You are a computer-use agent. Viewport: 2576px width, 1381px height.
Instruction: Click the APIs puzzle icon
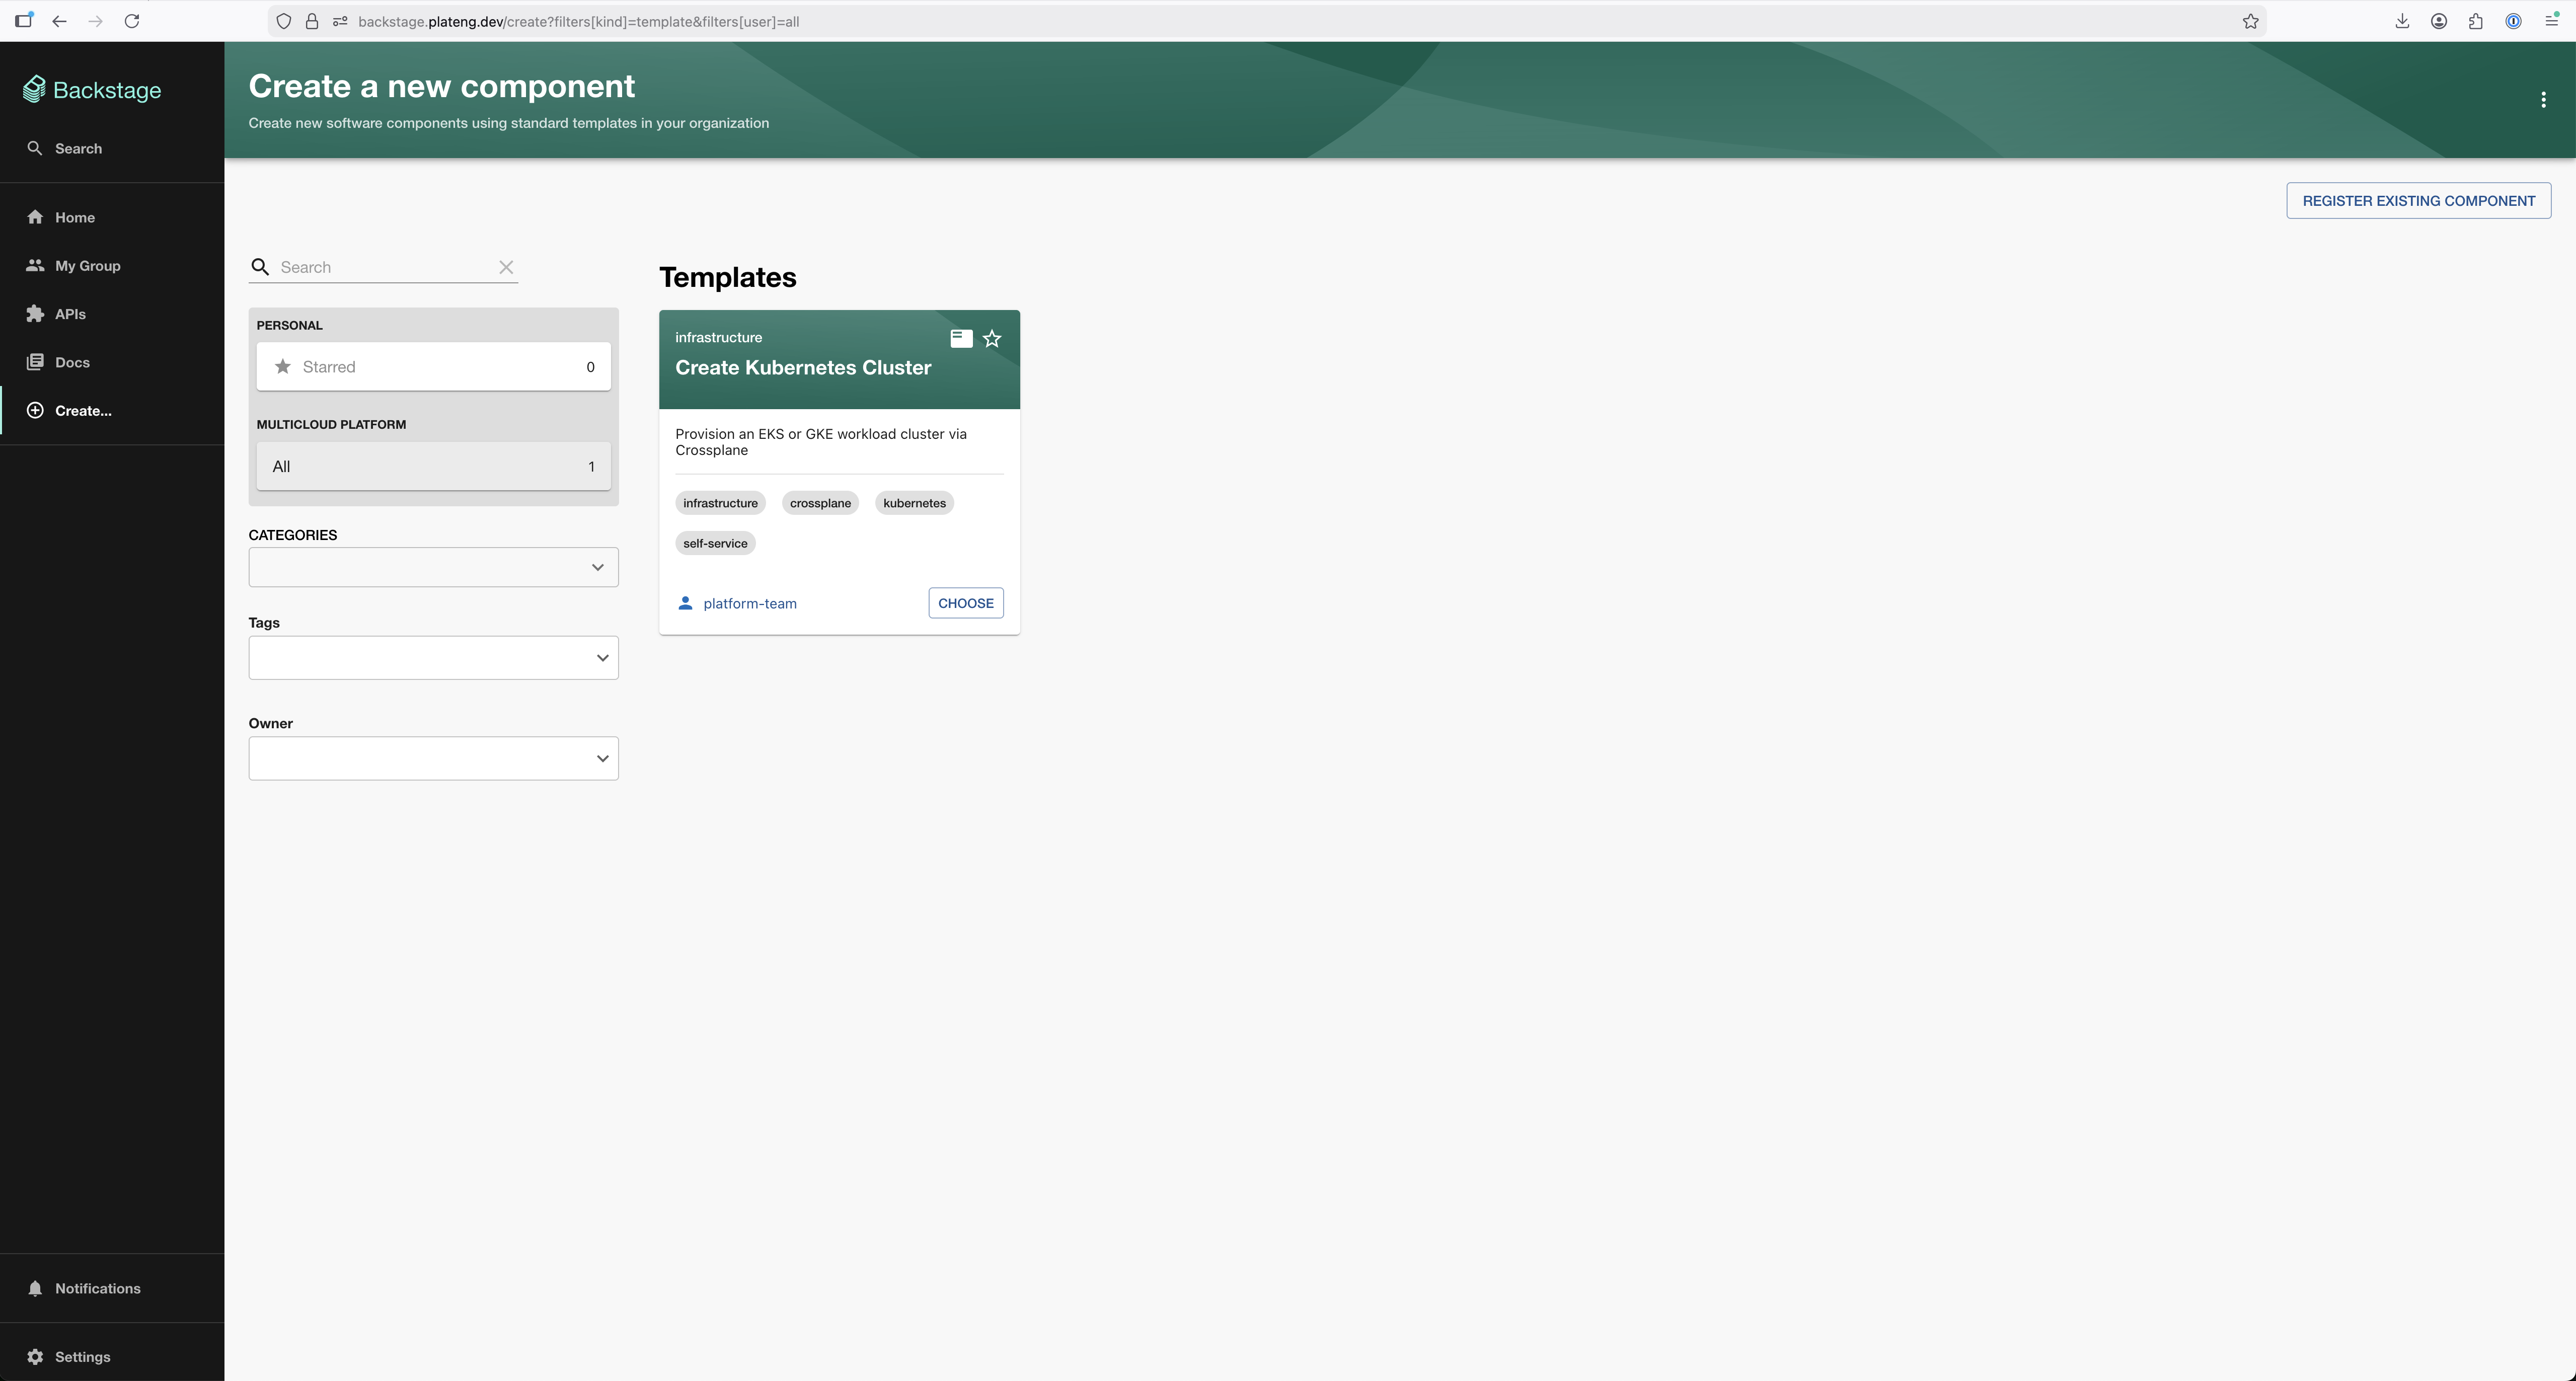click(x=35, y=313)
